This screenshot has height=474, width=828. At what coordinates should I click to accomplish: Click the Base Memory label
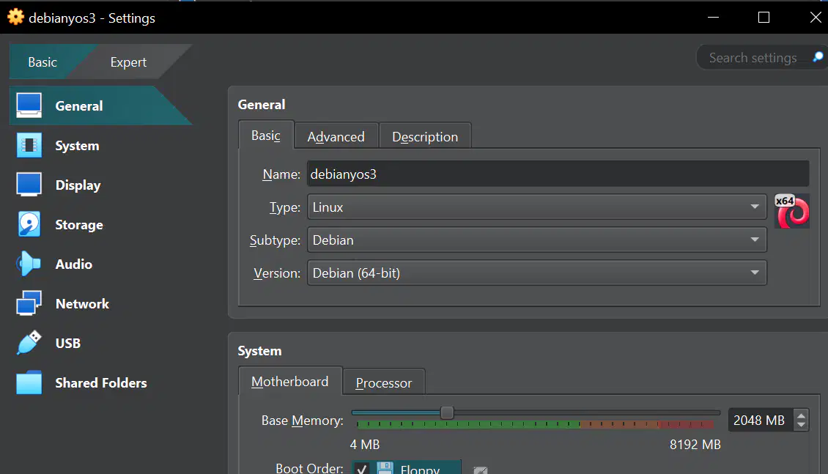pos(302,421)
